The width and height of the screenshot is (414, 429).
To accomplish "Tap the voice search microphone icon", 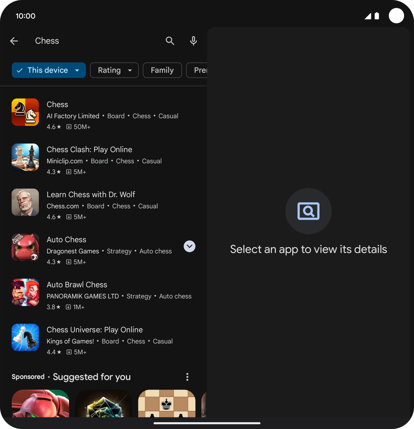I will (193, 41).
